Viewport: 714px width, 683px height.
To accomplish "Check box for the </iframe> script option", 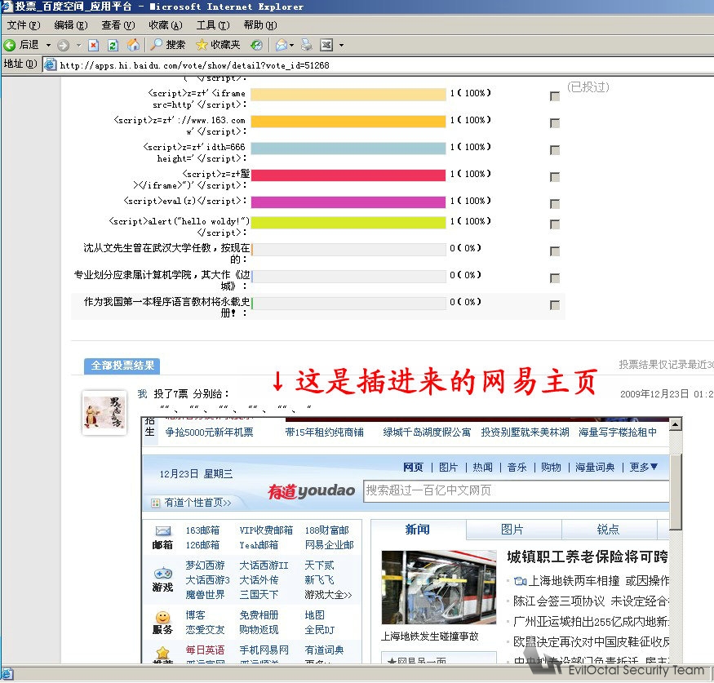I will click(555, 177).
